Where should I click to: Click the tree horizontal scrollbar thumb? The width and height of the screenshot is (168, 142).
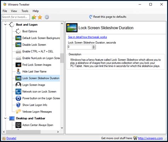pos(23,132)
